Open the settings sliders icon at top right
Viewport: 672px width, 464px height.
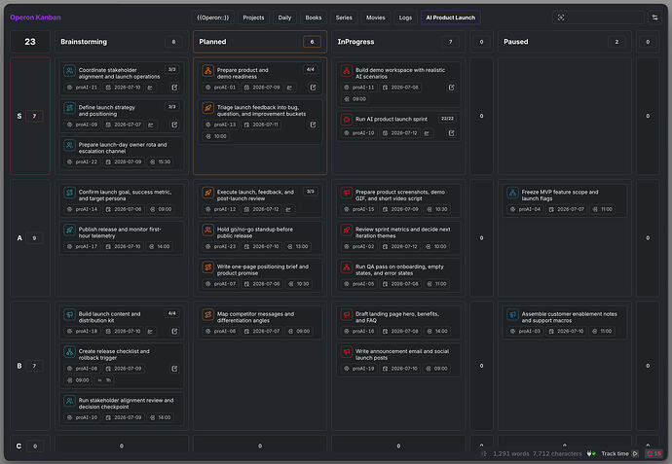tap(654, 18)
